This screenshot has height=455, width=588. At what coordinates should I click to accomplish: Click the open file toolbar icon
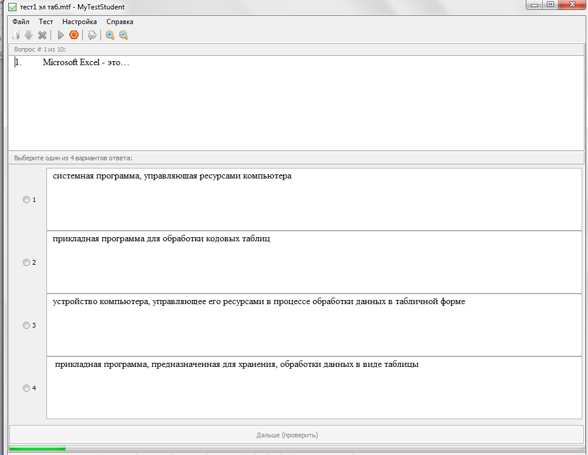coord(16,35)
